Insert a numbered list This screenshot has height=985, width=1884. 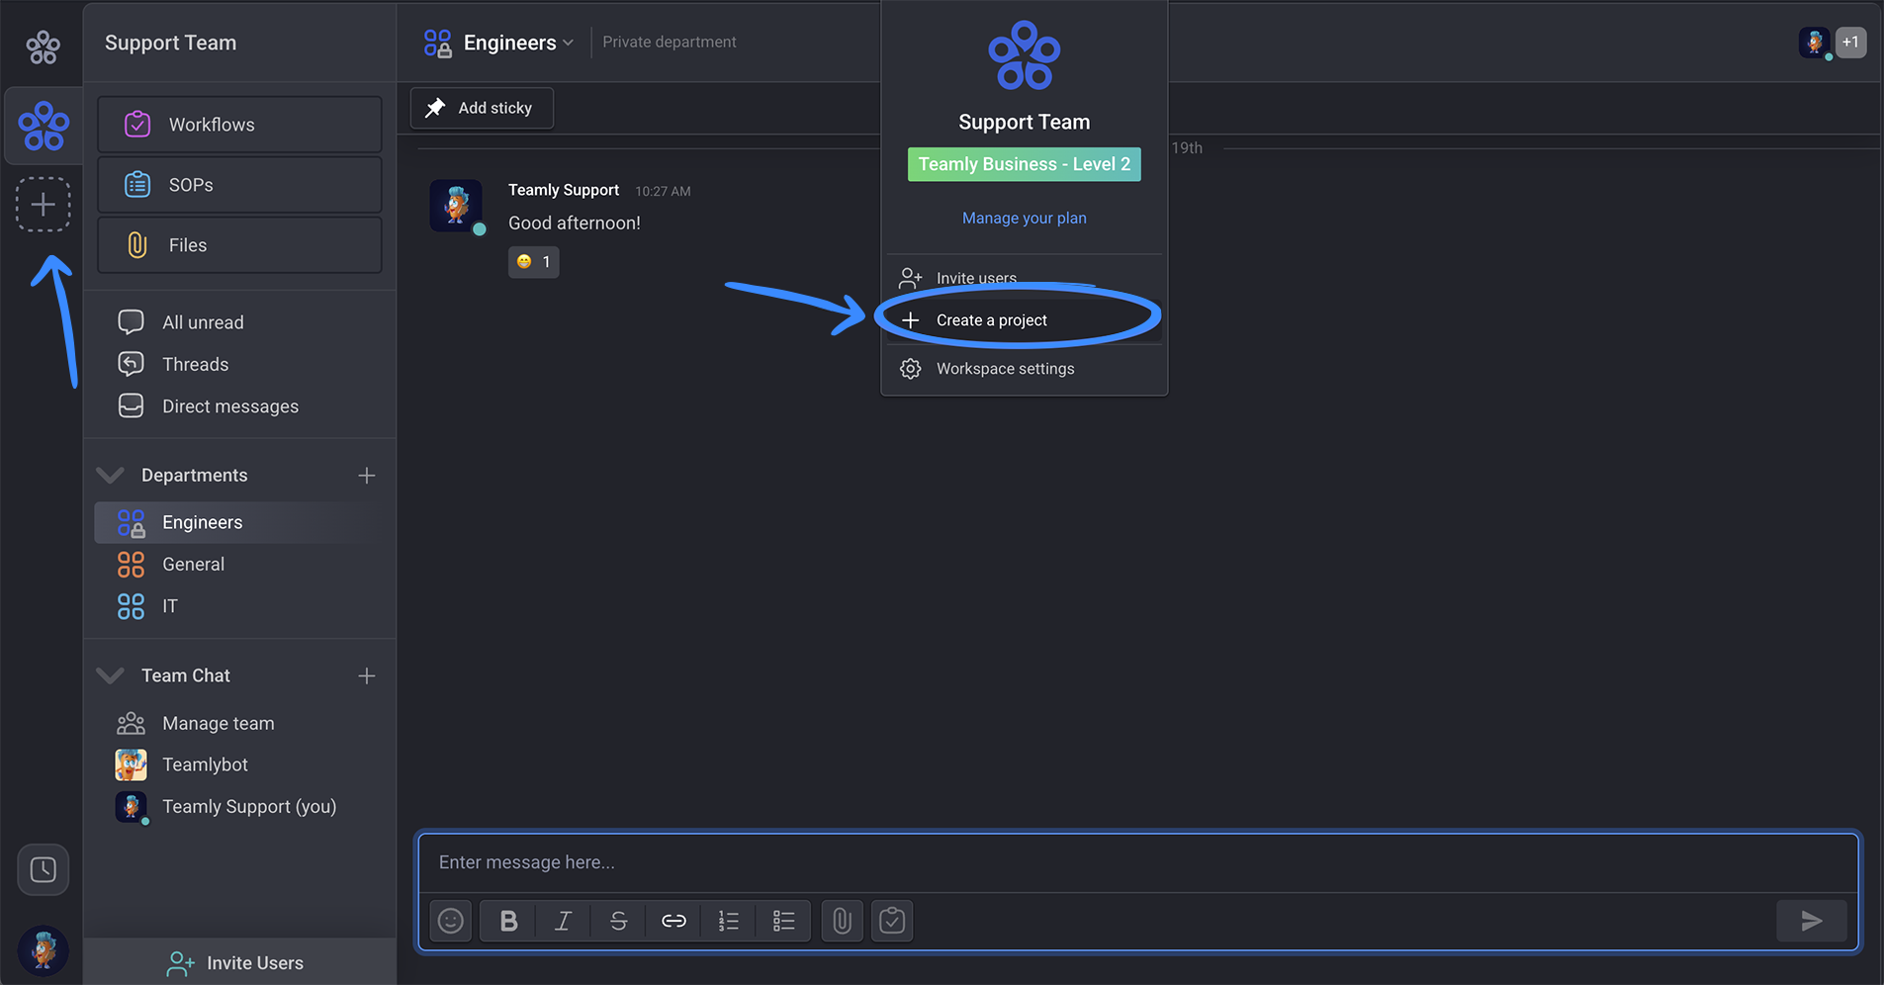pyautogui.click(x=729, y=921)
